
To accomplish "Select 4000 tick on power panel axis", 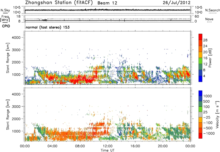I will (x=16, y=38).
